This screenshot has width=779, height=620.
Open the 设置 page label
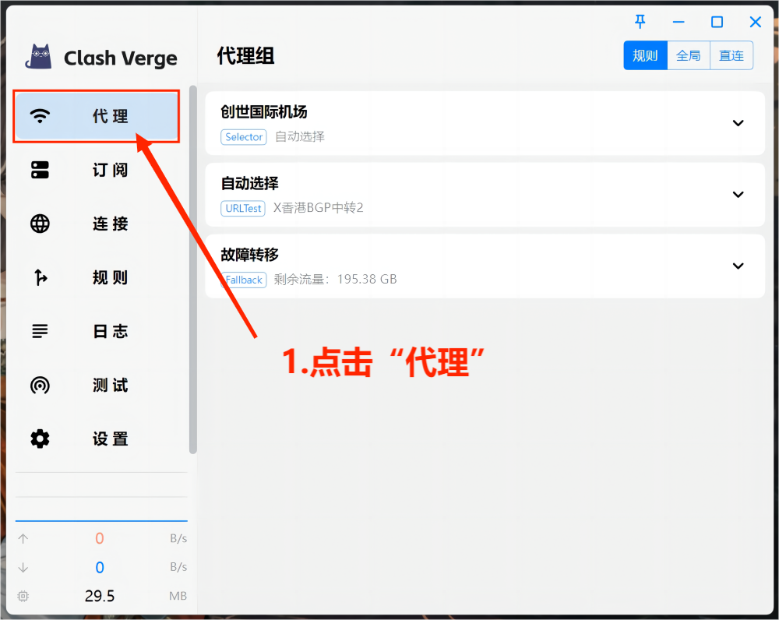click(110, 439)
